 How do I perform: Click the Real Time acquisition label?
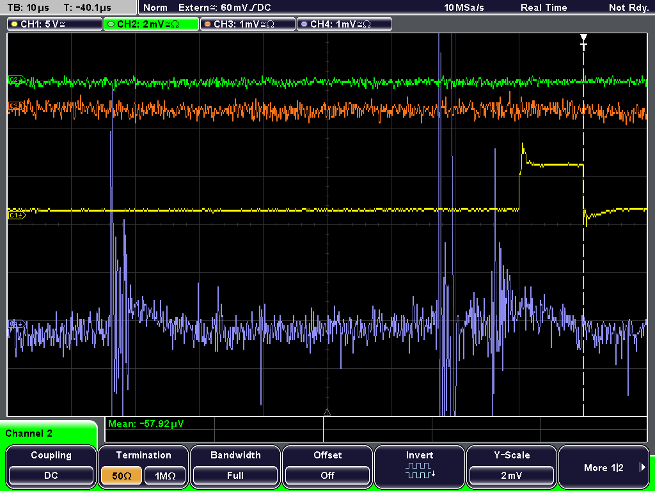(544, 8)
